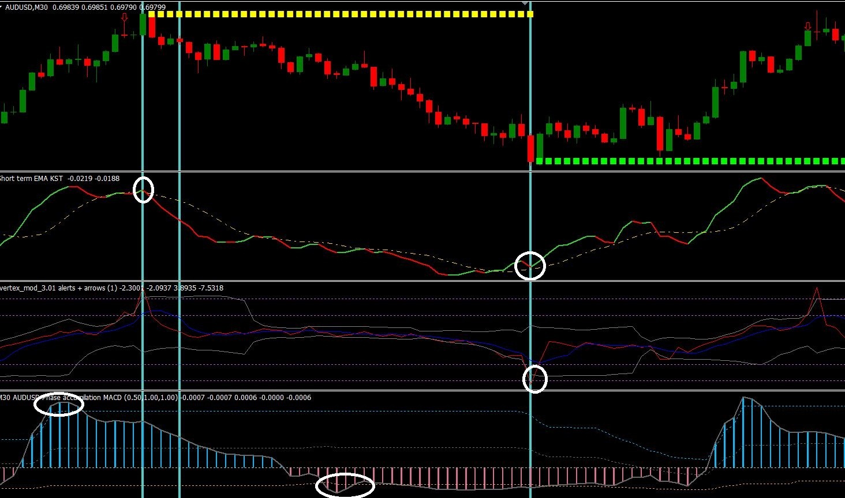The height and width of the screenshot is (498, 845).
Task: Click the Short term EMA KST label
Action: (31, 179)
